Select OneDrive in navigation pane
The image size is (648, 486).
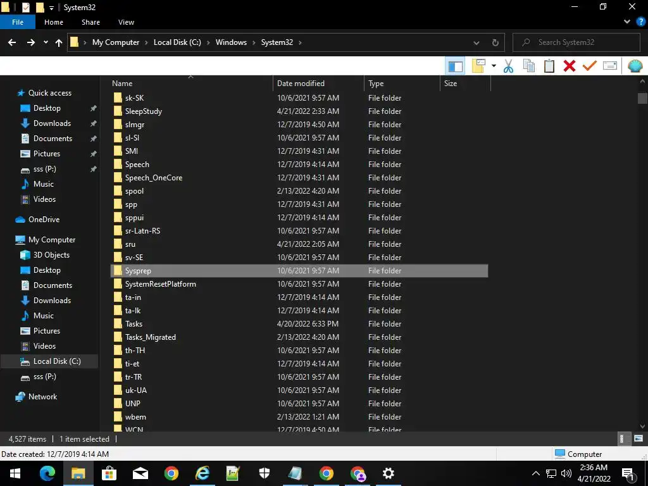tap(44, 220)
